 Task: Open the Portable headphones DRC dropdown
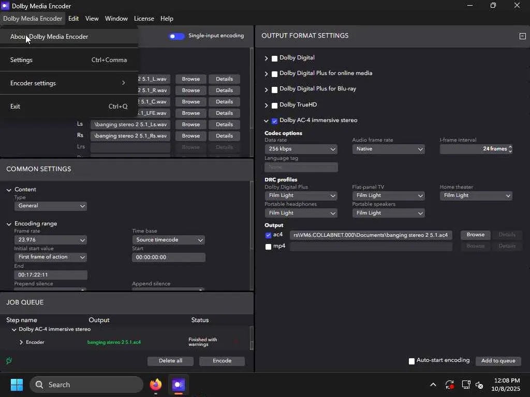point(301,213)
